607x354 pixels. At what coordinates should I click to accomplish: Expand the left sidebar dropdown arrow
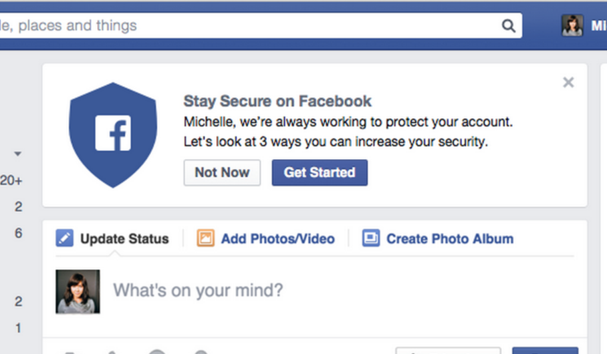tap(17, 154)
